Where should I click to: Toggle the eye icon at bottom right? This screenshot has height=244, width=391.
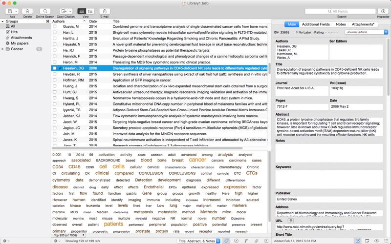[x=376, y=241]
